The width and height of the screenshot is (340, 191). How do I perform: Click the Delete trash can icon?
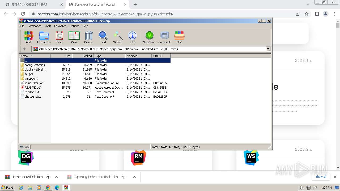[88, 37]
